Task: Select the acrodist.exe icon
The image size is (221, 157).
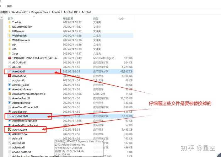Action: pos(9,111)
